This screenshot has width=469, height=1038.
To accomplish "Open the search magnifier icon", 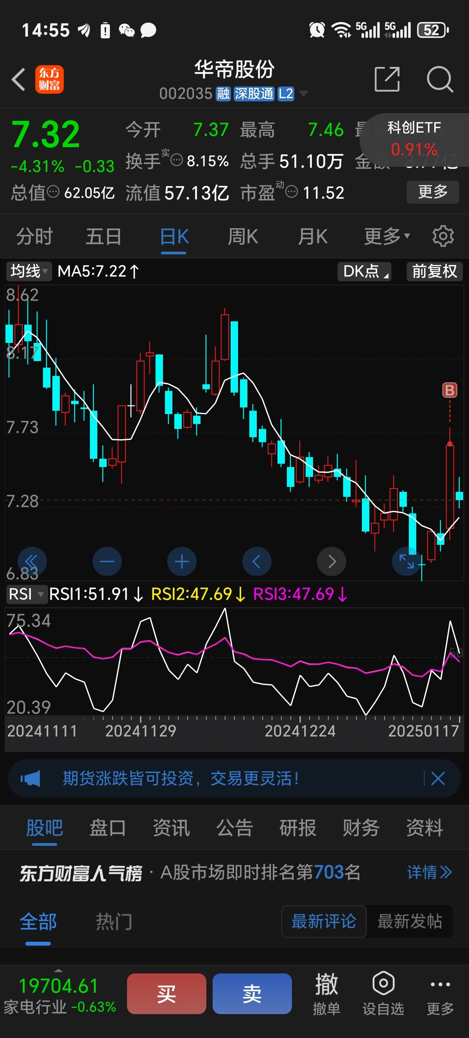I will pyautogui.click(x=440, y=79).
